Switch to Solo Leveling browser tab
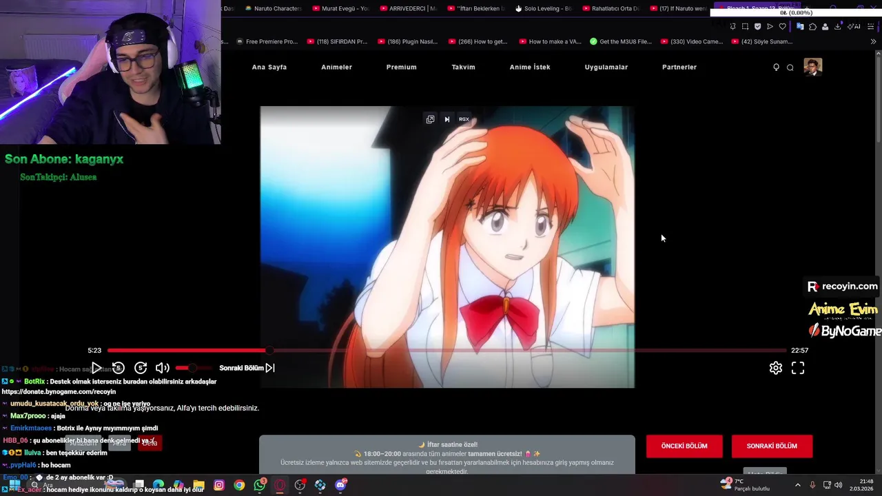The width and height of the screenshot is (882, 496). pos(543,8)
